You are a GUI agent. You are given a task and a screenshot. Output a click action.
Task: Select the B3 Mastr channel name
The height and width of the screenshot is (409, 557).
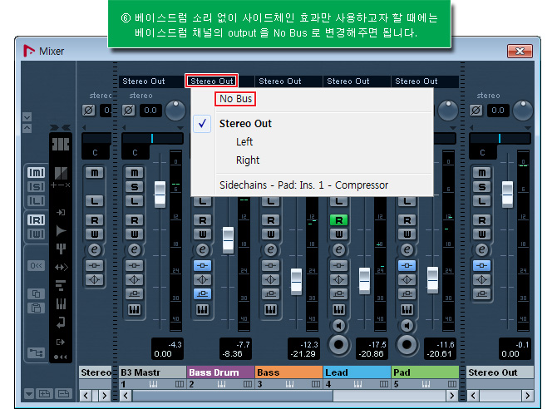coord(152,372)
